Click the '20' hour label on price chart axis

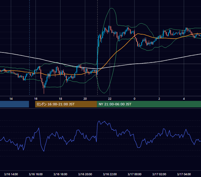(x=85, y=99)
